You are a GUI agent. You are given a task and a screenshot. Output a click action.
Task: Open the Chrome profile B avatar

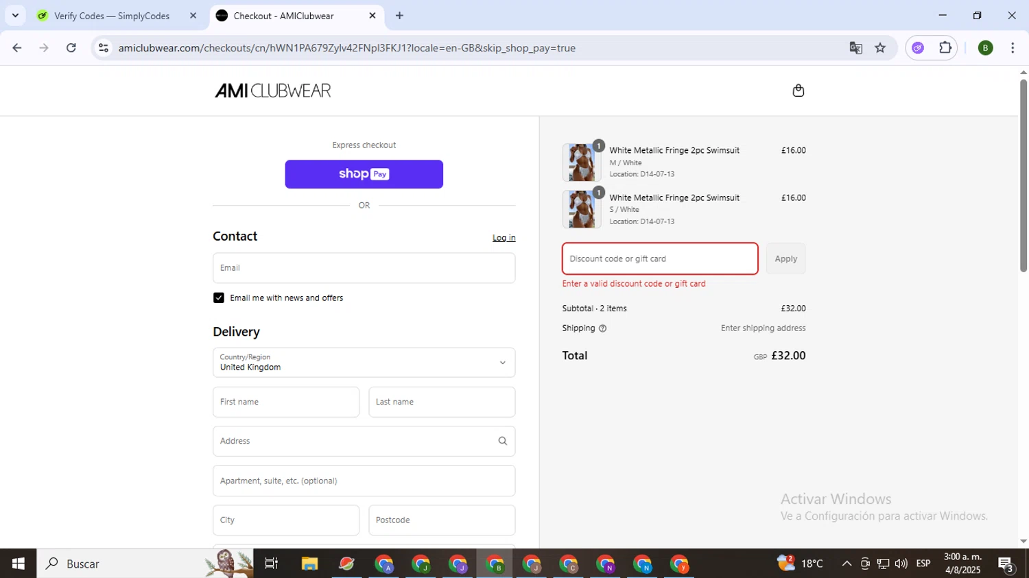(x=985, y=47)
